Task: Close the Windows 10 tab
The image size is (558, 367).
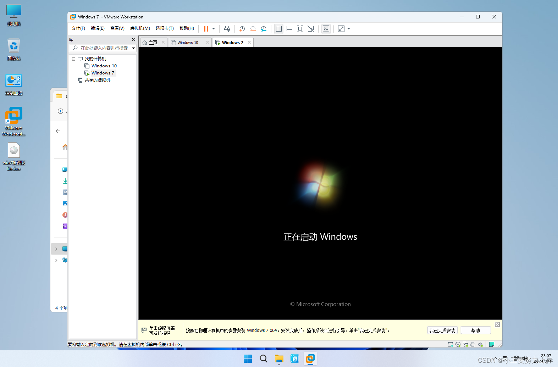Action: (208, 42)
